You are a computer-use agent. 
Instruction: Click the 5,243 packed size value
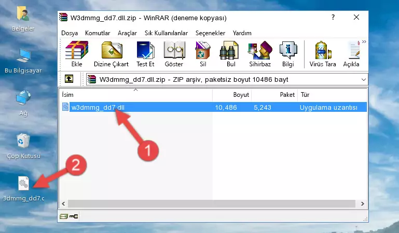click(263, 107)
